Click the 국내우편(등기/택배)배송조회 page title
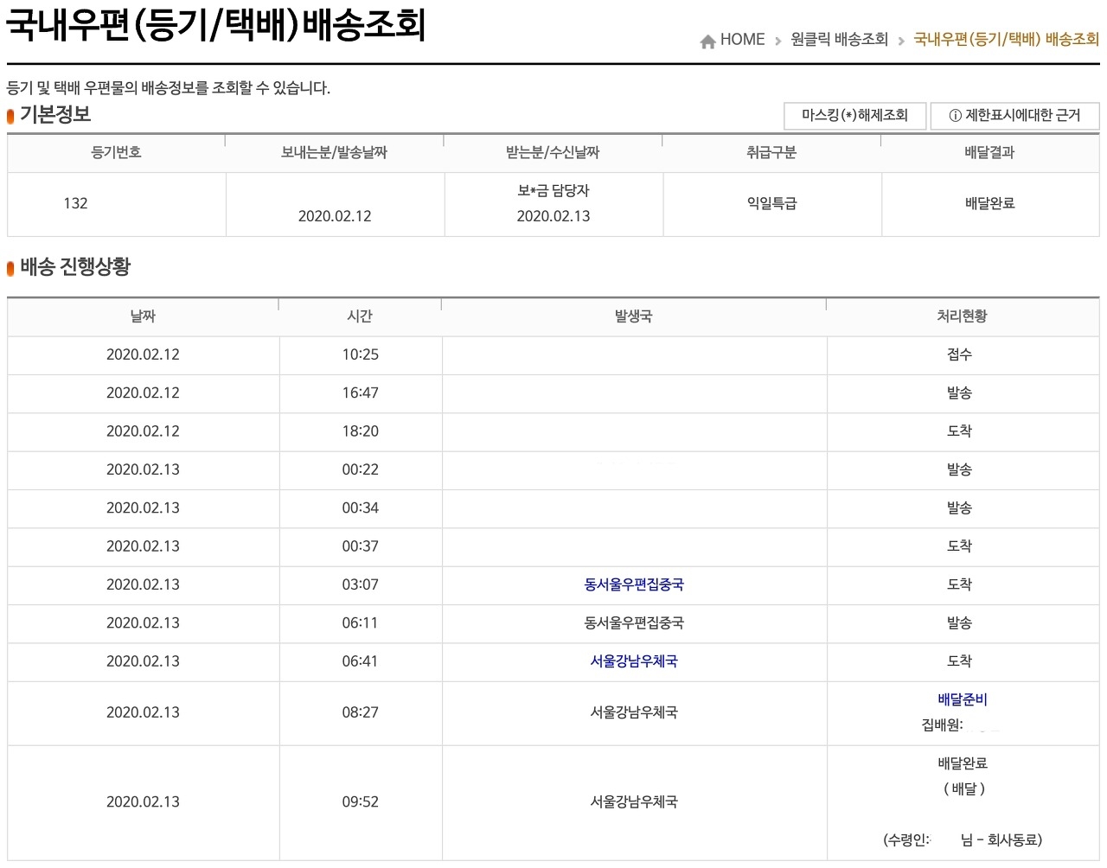 (216, 25)
